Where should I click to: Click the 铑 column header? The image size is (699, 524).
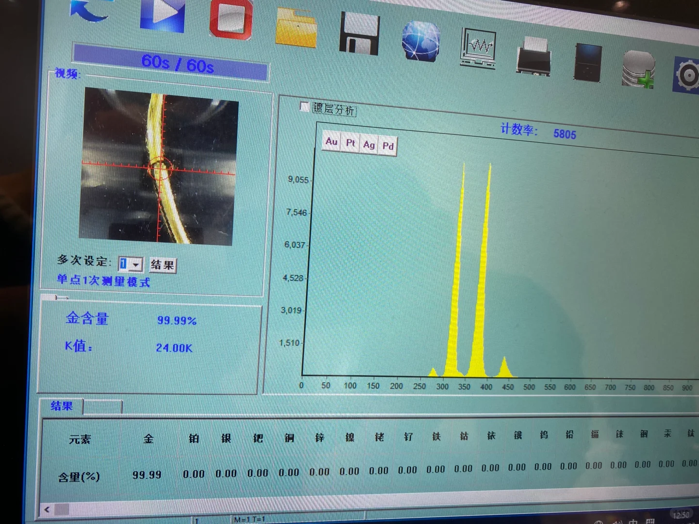click(x=380, y=437)
